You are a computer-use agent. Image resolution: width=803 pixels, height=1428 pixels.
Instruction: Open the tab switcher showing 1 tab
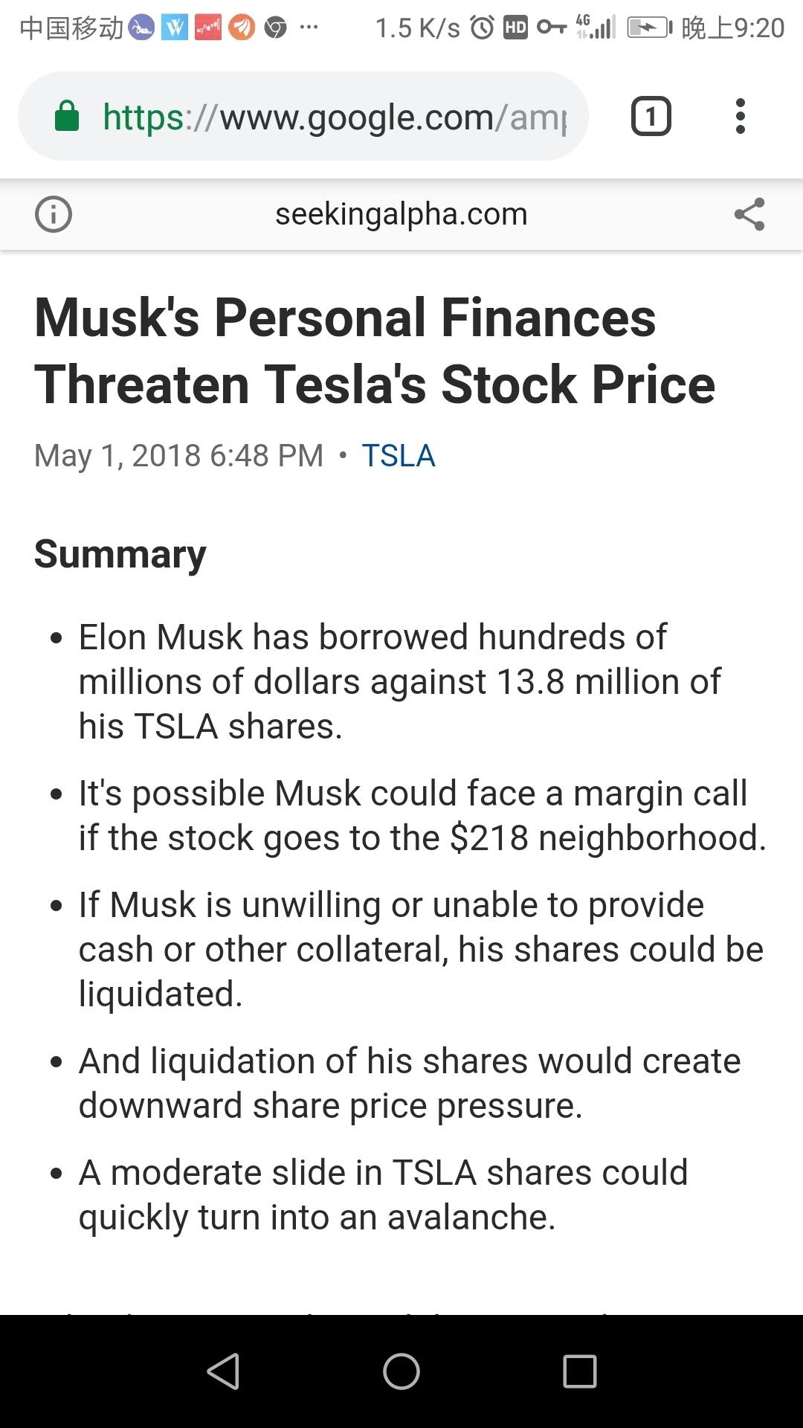tap(651, 116)
